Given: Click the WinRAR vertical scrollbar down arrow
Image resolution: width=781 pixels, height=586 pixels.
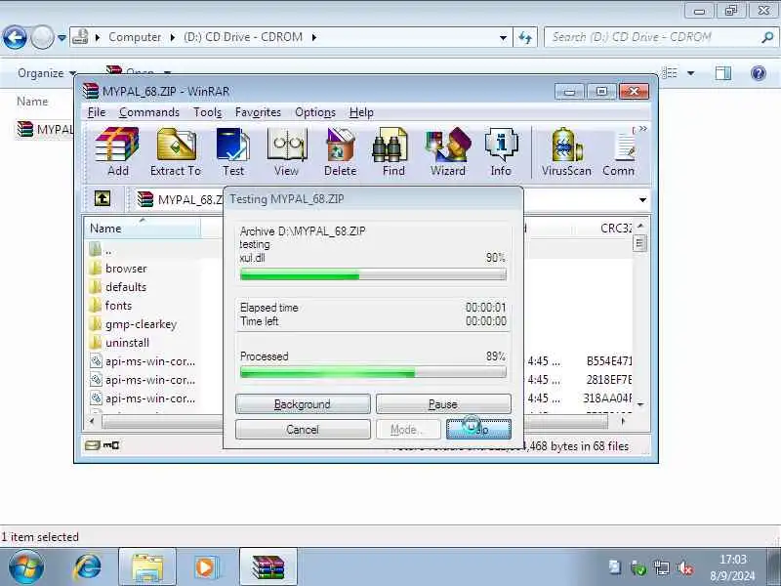Looking at the screenshot, I should coord(640,404).
